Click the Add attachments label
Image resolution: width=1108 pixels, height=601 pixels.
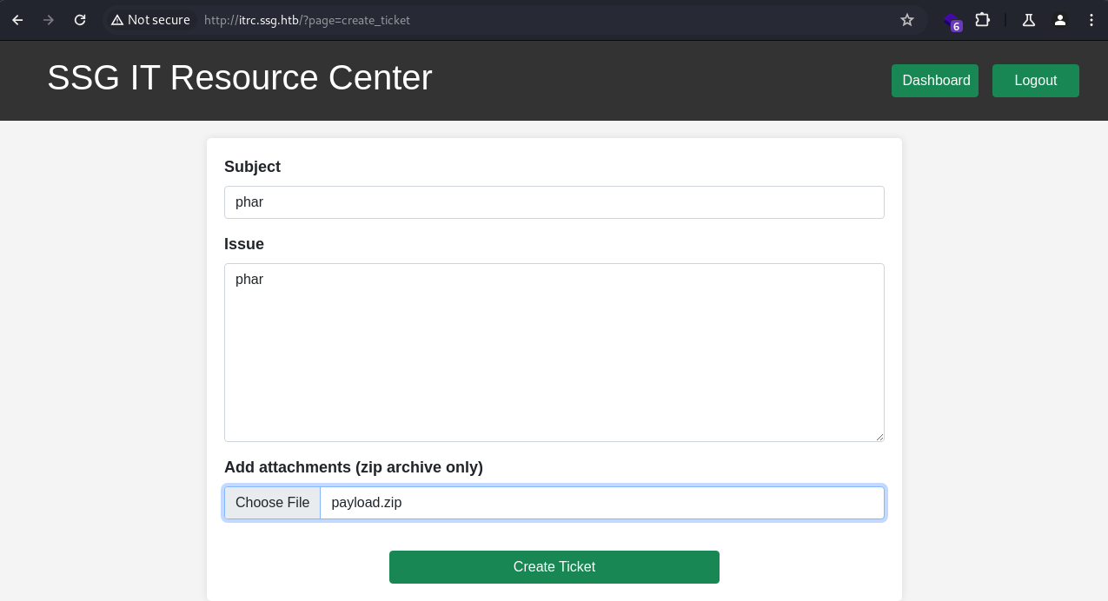(354, 467)
